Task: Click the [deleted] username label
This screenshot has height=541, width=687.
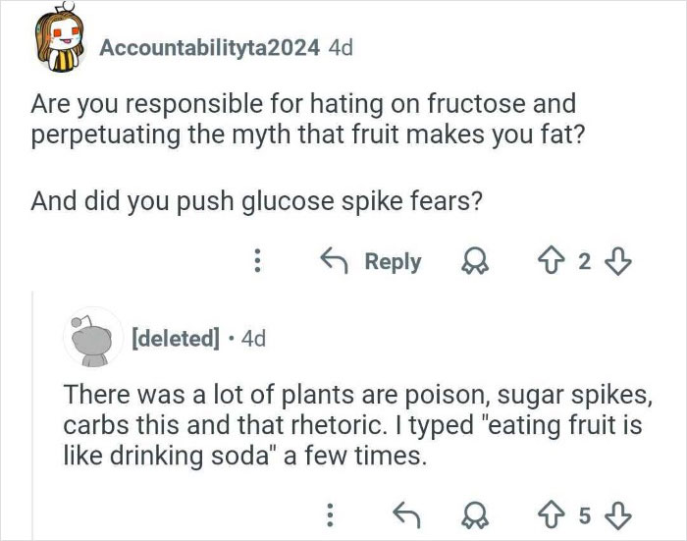Action: point(175,339)
